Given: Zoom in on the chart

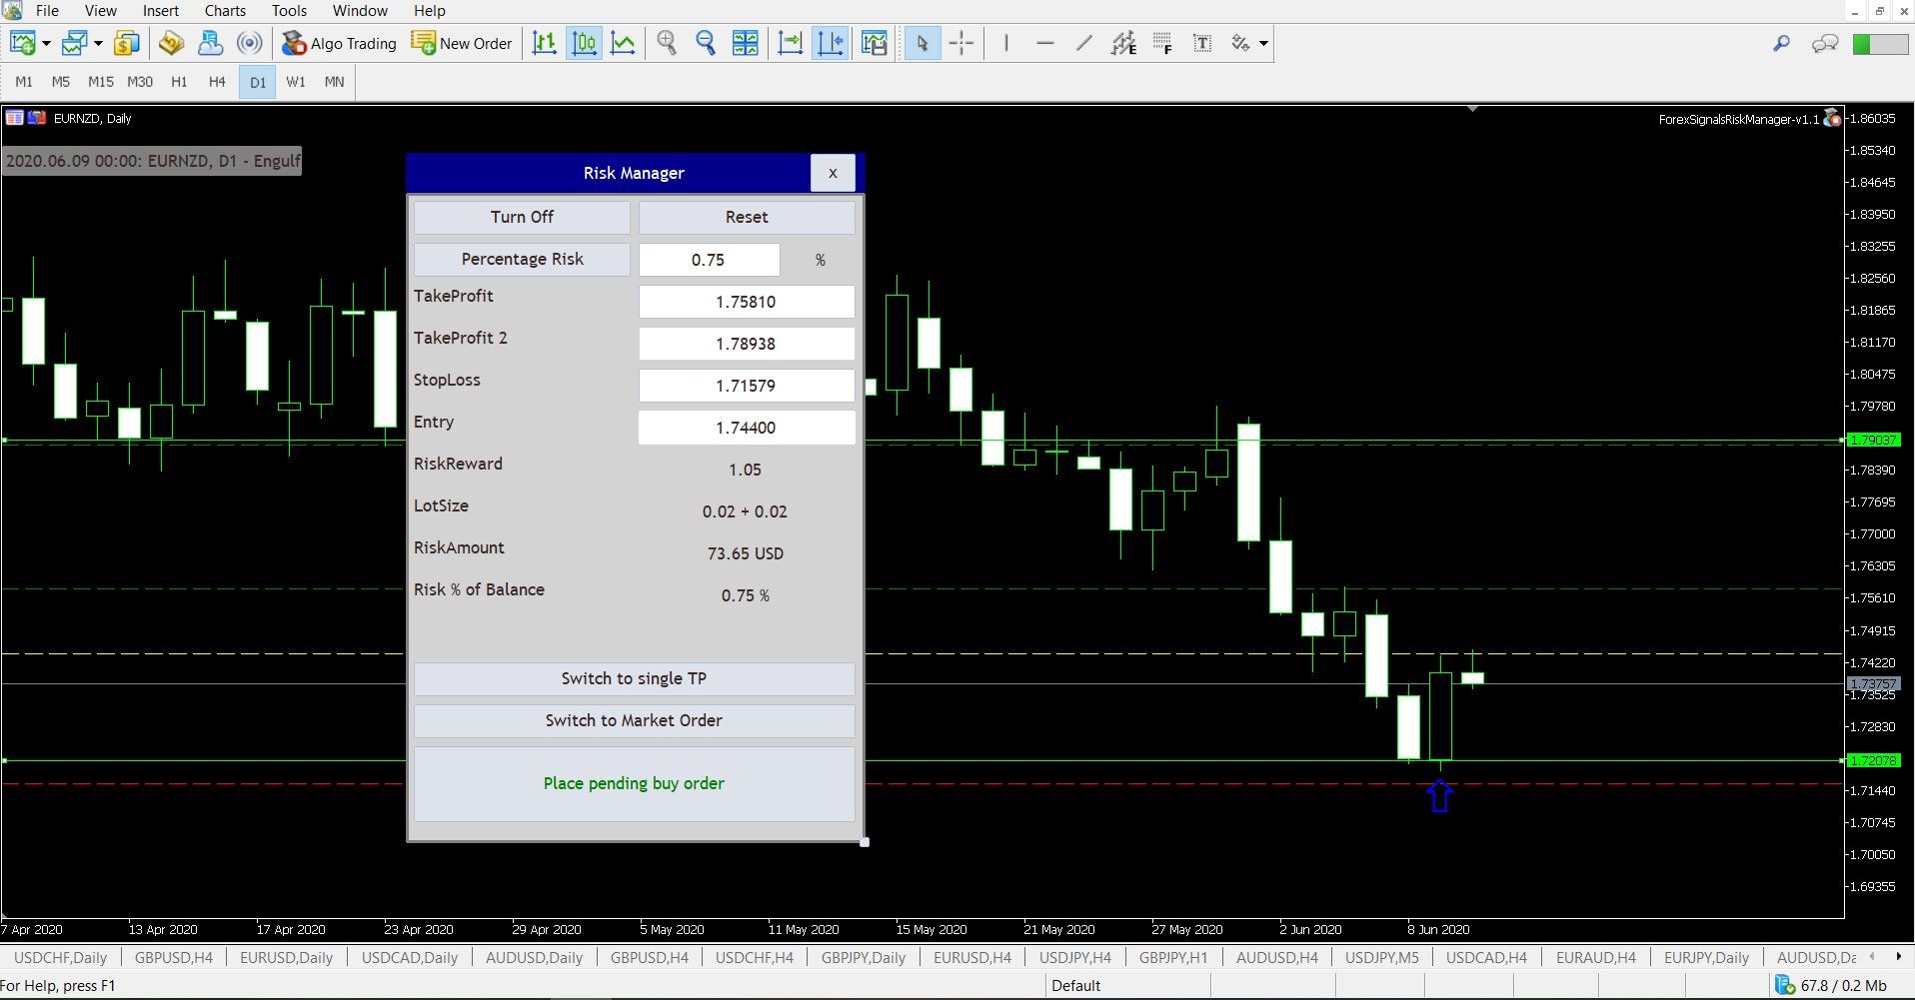Looking at the screenshot, I should pos(667,43).
